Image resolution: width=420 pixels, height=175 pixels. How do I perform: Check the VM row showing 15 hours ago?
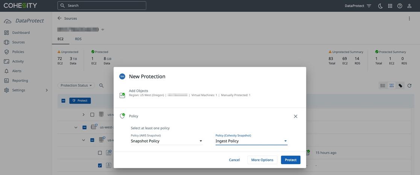tap(100, 153)
